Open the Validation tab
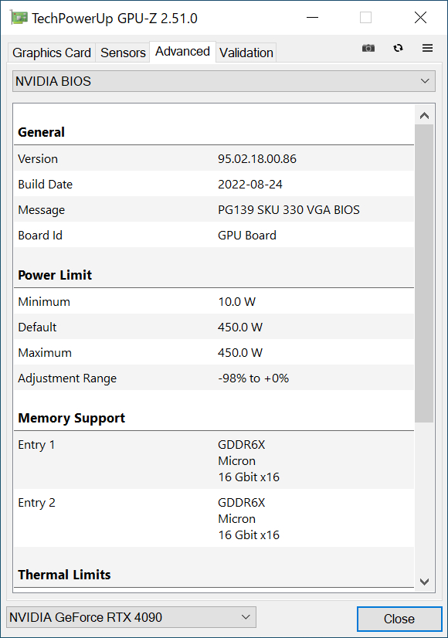Image resolution: width=448 pixels, height=638 pixels. tap(246, 53)
